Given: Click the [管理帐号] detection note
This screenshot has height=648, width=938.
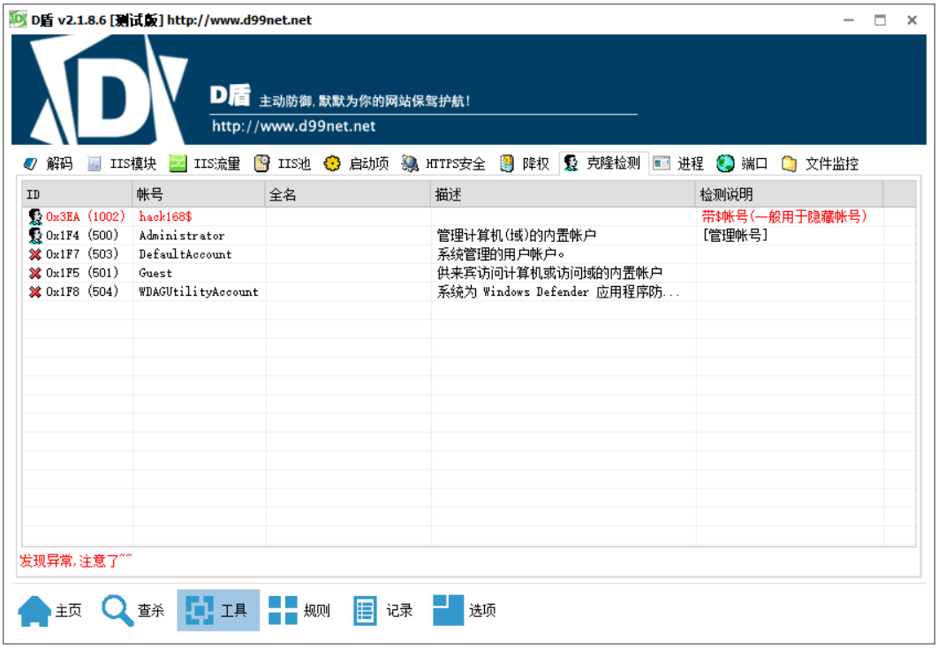Looking at the screenshot, I should click(x=735, y=236).
